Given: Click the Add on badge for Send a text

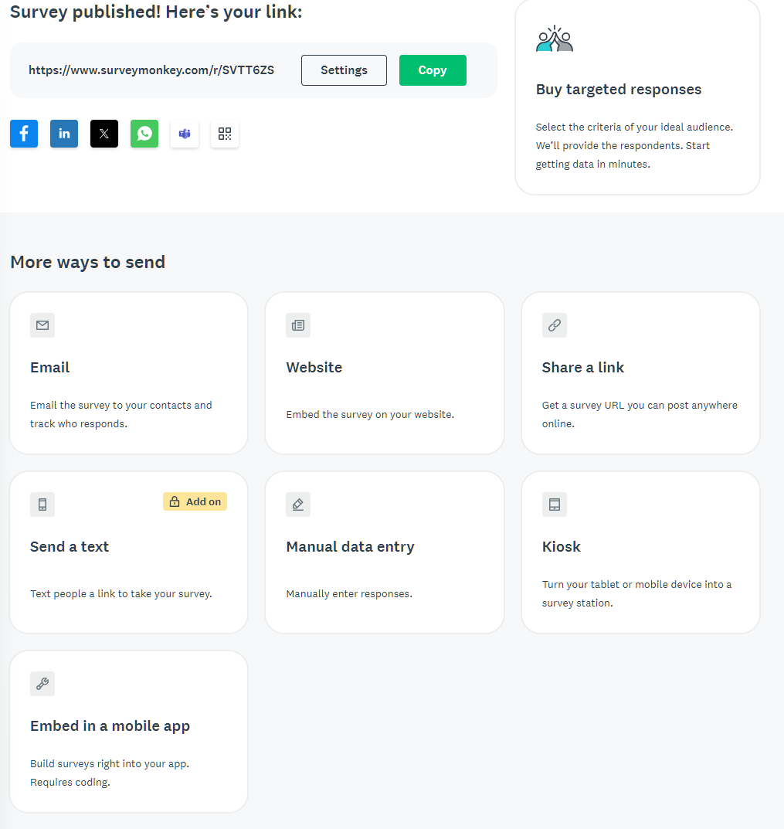Looking at the screenshot, I should [x=195, y=501].
